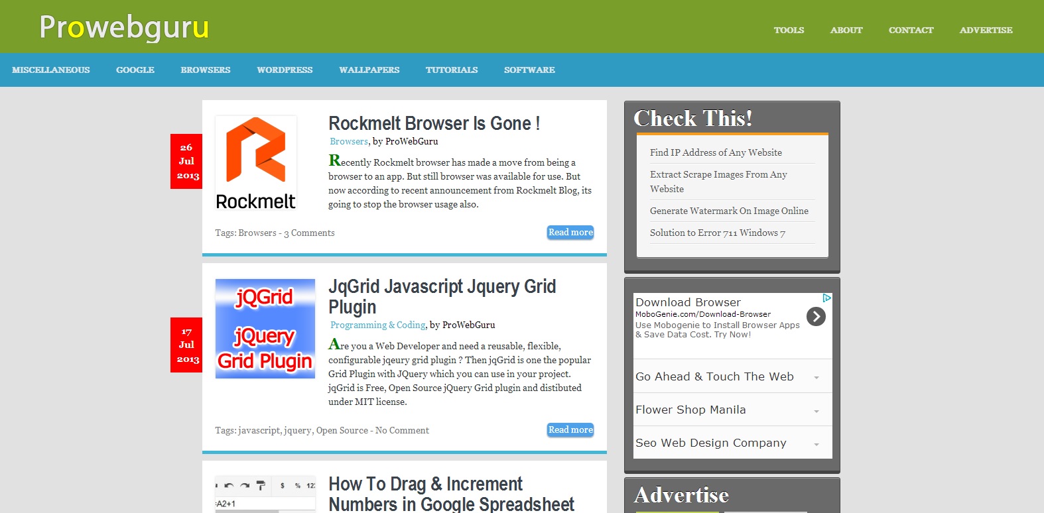The height and width of the screenshot is (513, 1044).
Task: Go to the Tools page
Action: pyautogui.click(x=789, y=30)
